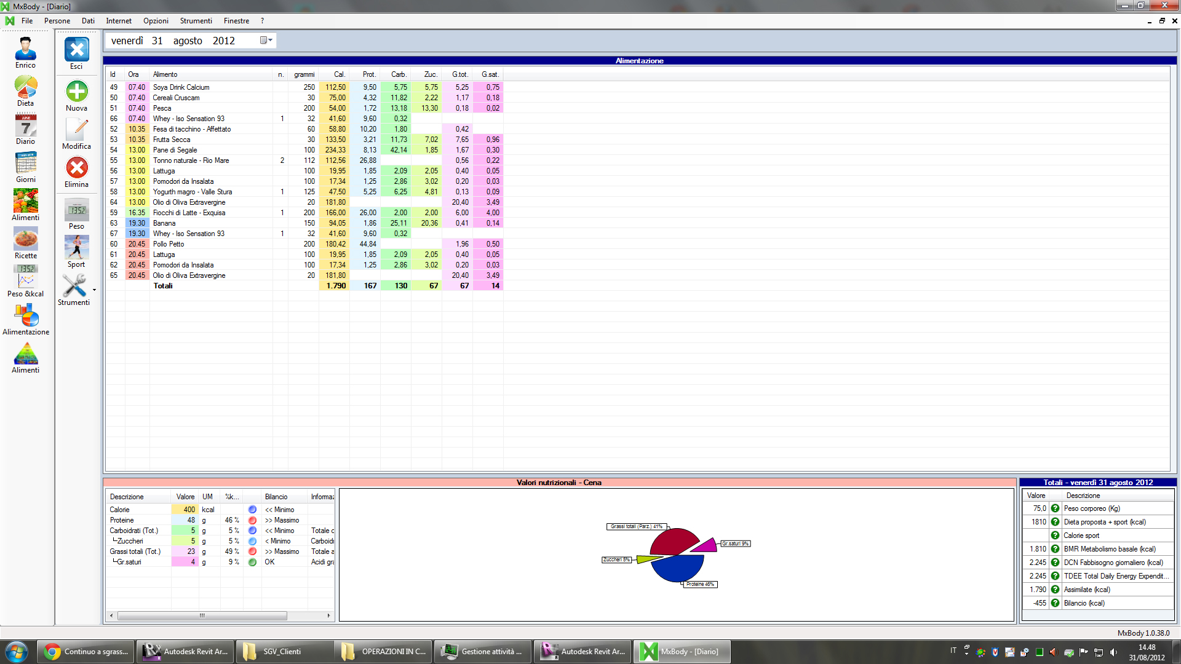Click help icon beside Calorie sport
The height and width of the screenshot is (664, 1181).
[x=1055, y=536]
